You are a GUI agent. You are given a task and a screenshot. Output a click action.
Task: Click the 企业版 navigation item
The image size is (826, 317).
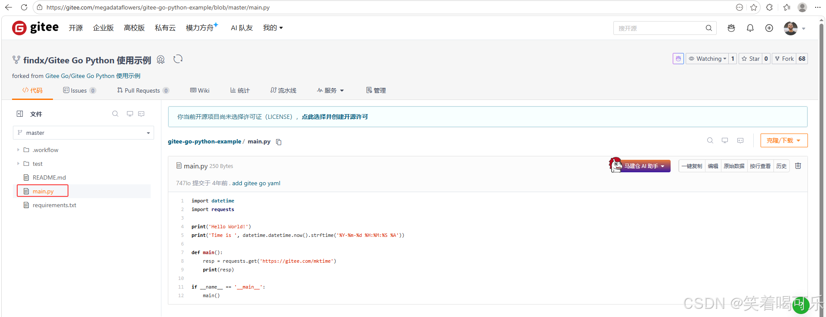click(103, 28)
